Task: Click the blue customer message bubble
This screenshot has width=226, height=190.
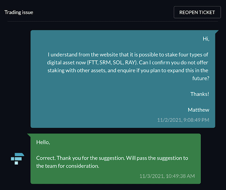Action: point(123,79)
